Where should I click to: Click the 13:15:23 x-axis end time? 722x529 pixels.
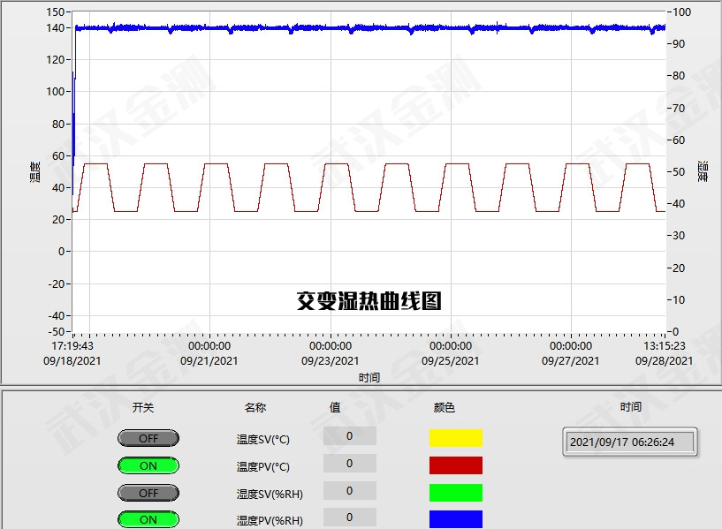coord(665,346)
